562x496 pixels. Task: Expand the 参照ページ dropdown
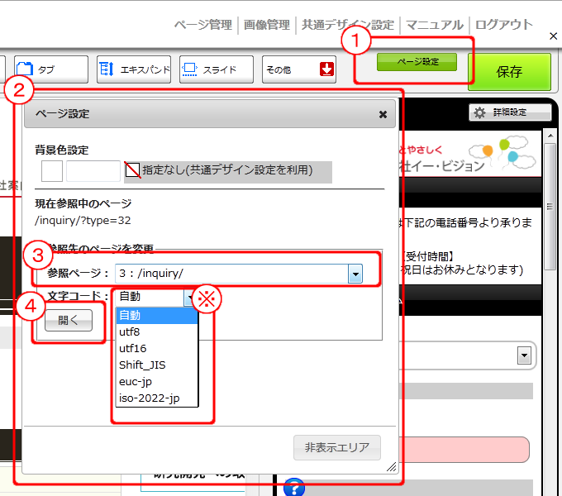[355, 274]
